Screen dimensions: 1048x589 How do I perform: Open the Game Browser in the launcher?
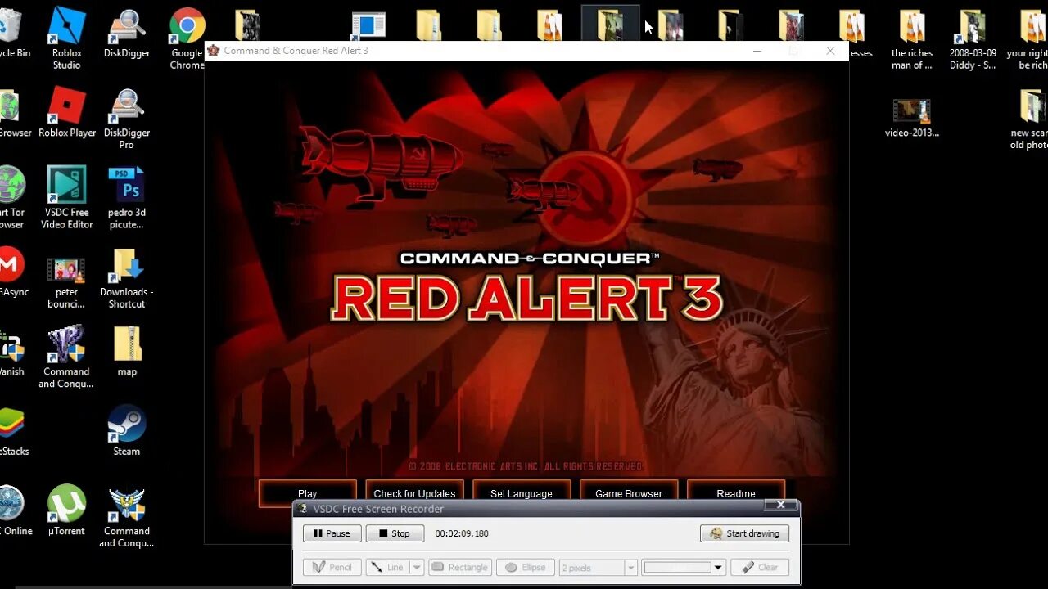point(629,493)
